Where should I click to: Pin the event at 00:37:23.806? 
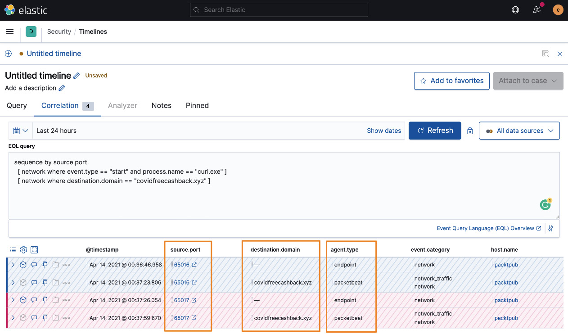[45, 282]
